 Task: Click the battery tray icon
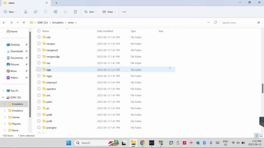click(243, 143)
